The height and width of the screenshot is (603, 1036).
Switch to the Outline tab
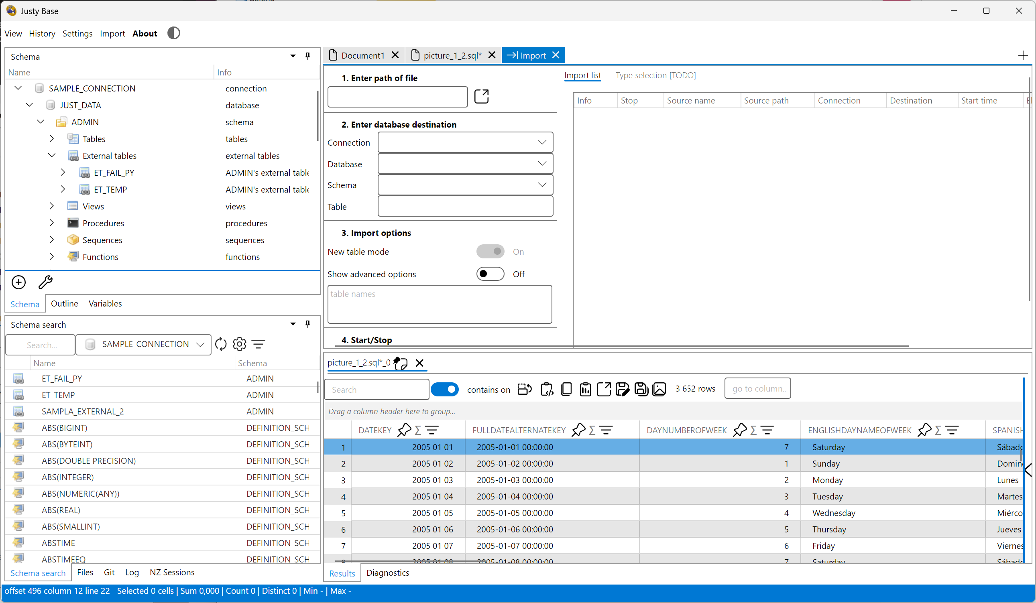tap(65, 303)
